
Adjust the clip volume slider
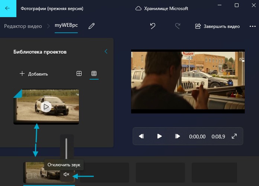[x=66, y=148]
